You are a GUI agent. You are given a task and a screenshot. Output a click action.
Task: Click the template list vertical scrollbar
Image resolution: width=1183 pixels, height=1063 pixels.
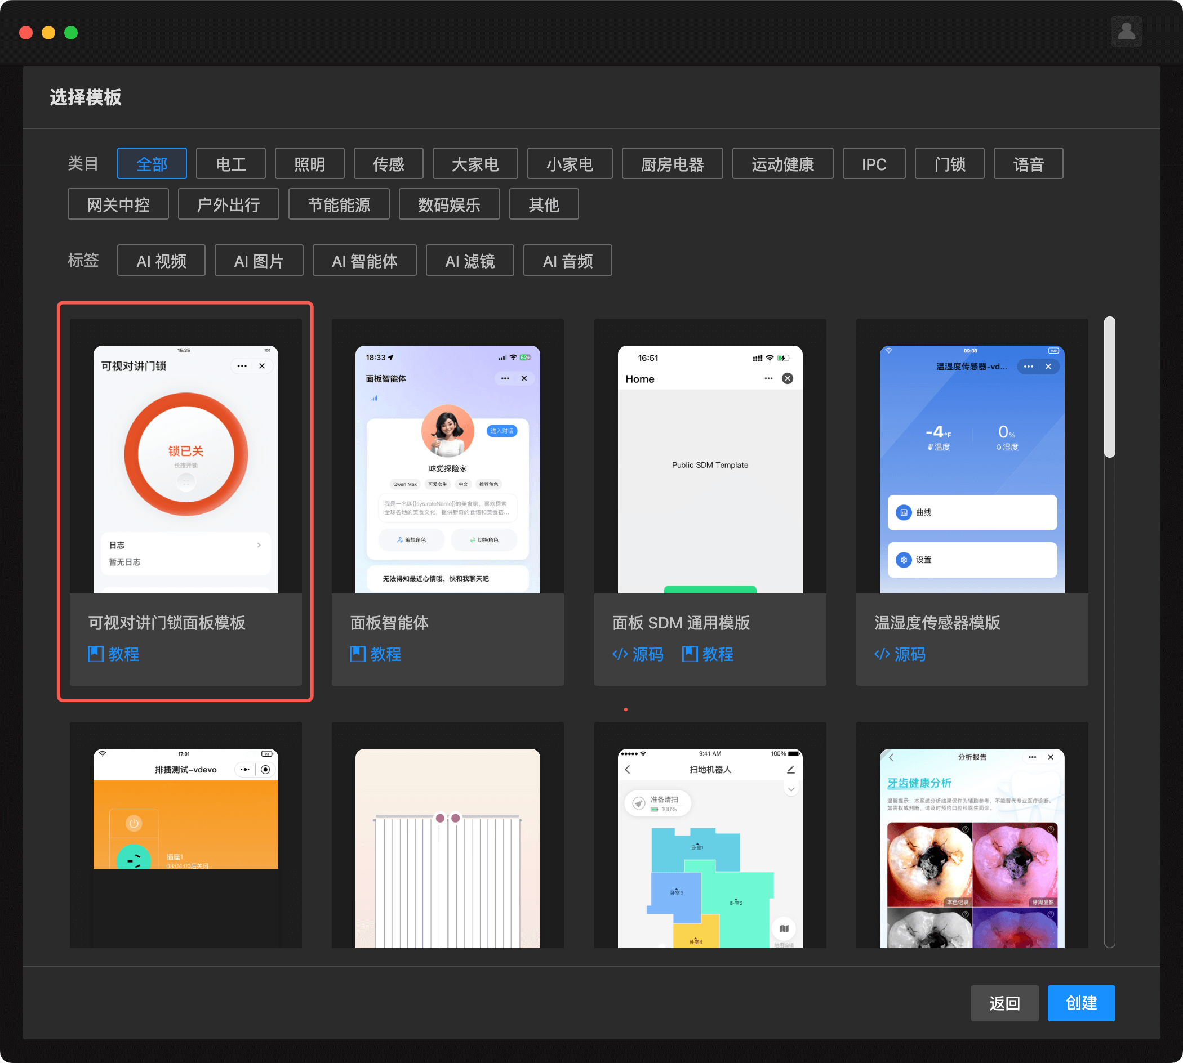pos(1109,388)
